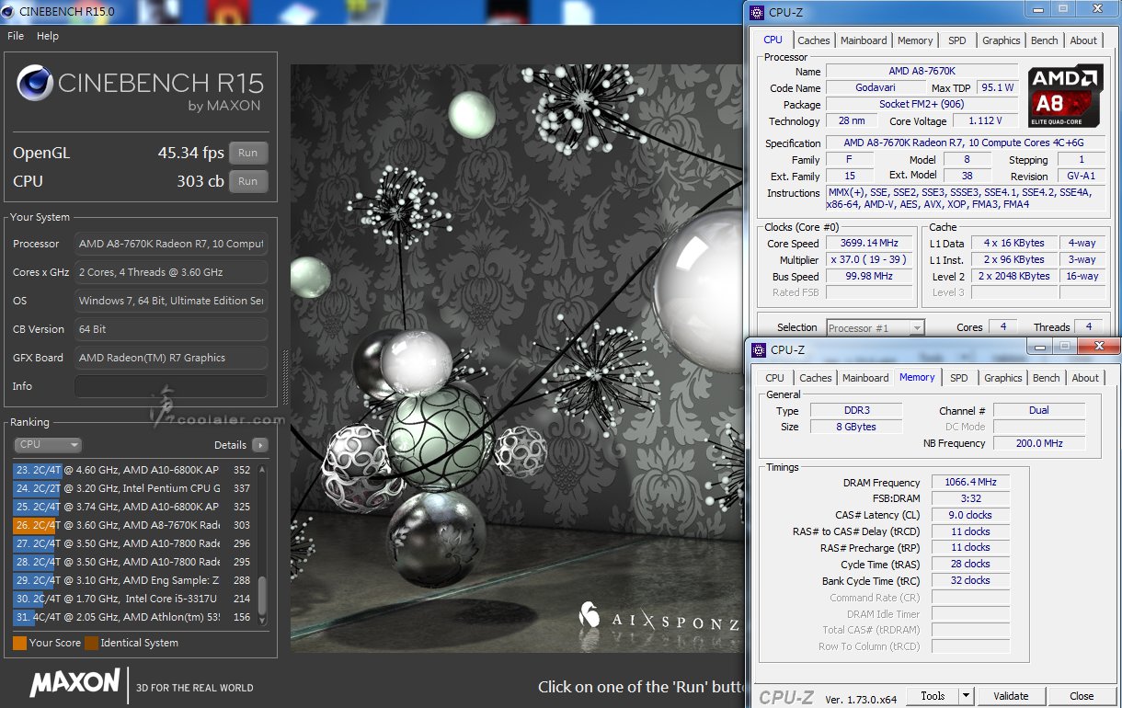Viewport: 1122px width, 708px height.
Task: Open the File menu in Cinebench
Action: [x=16, y=36]
